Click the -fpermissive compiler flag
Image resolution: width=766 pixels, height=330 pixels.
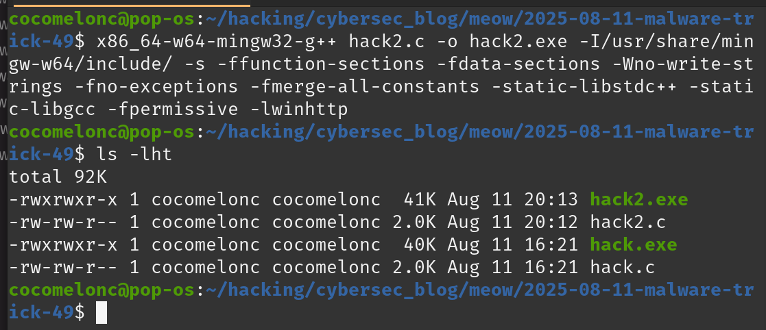pyautogui.click(x=172, y=110)
